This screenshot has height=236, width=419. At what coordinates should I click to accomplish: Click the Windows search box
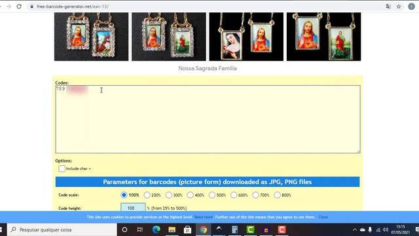(x=62, y=229)
